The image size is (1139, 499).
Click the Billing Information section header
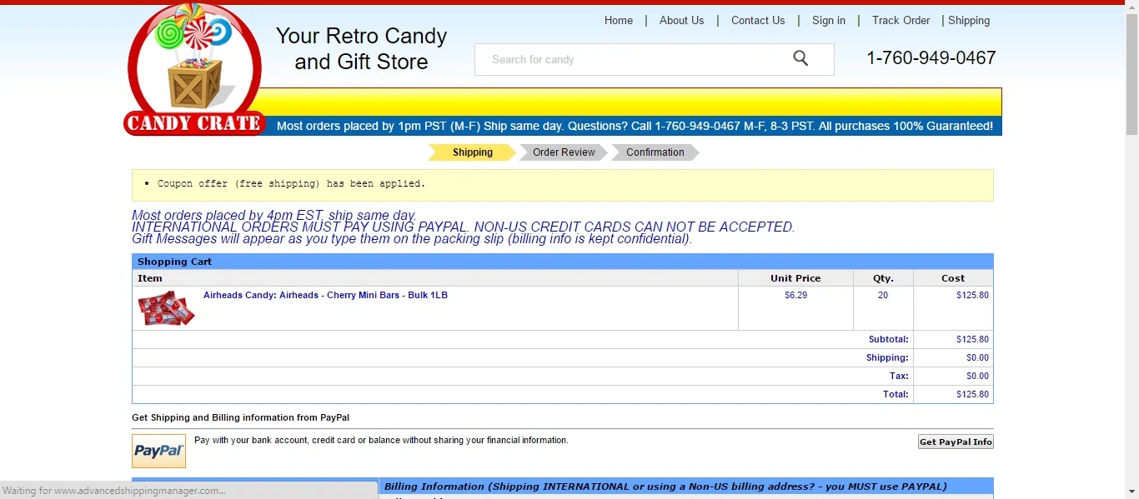click(x=686, y=487)
